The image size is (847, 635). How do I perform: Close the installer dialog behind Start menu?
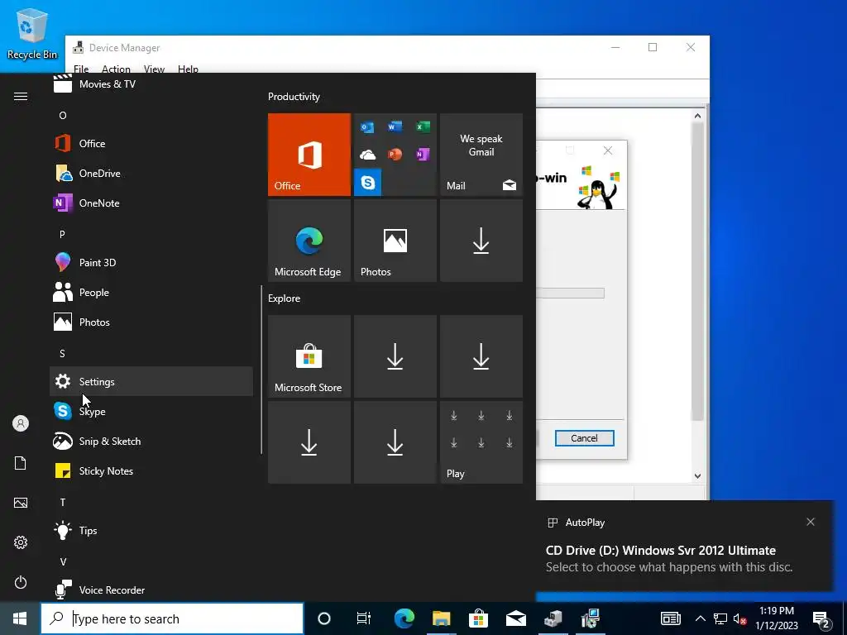coord(608,150)
